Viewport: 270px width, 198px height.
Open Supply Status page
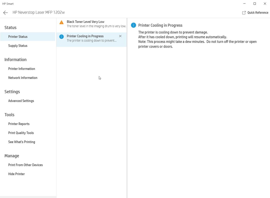tap(18, 46)
